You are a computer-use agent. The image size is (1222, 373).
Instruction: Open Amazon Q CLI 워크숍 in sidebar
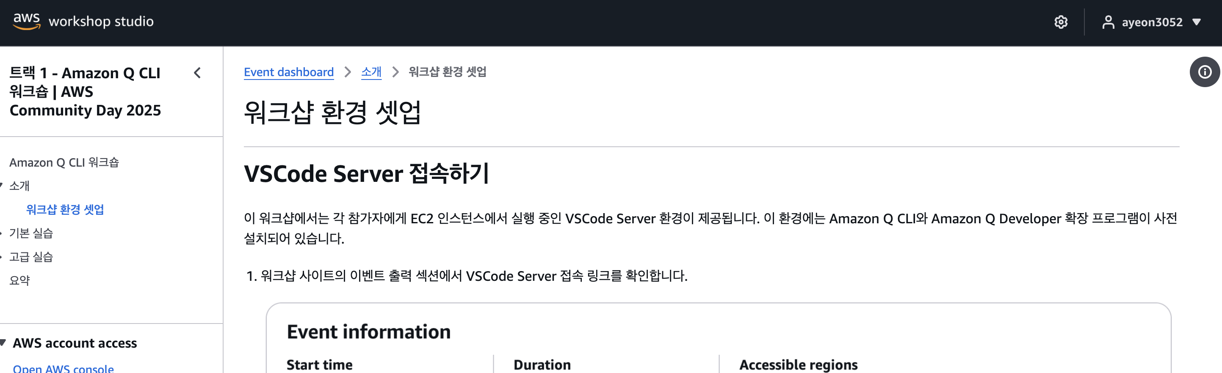coord(64,162)
